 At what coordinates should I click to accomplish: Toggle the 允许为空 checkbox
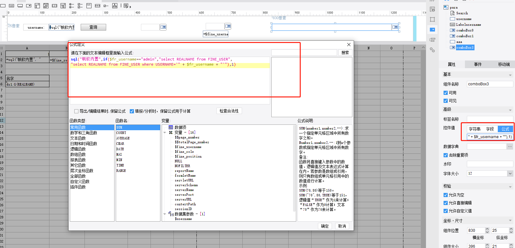[x=445, y=195]
